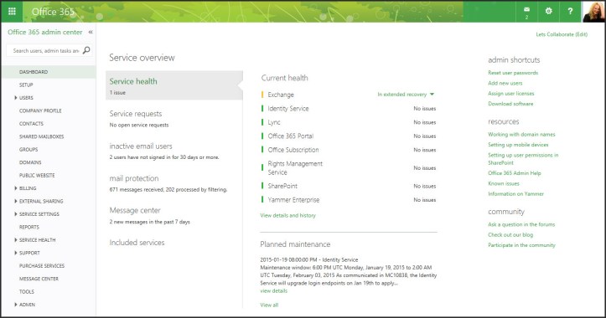Click Reset user passwords shortcut
The width and height of the screenshot is (606, 318).
513,73
